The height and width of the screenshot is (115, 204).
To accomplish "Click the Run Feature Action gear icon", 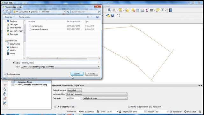I will 114,10.
